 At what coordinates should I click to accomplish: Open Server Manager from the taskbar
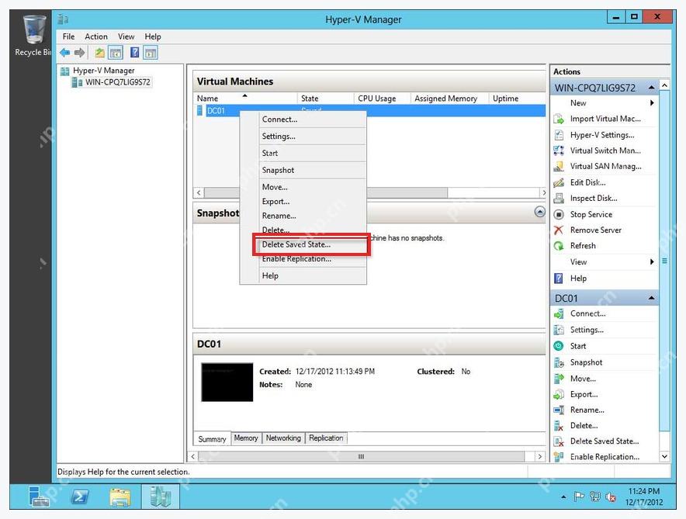[x=39, y=497]
